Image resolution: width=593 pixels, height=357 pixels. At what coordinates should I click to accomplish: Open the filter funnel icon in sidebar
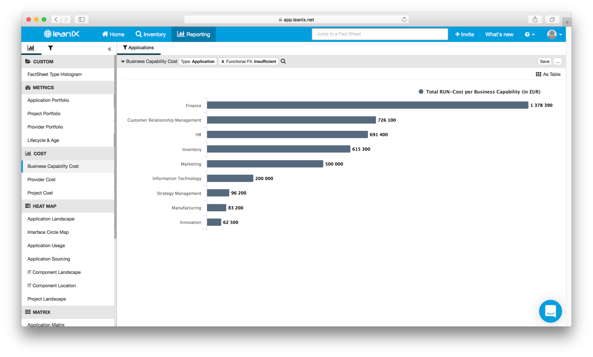[50, 48]
